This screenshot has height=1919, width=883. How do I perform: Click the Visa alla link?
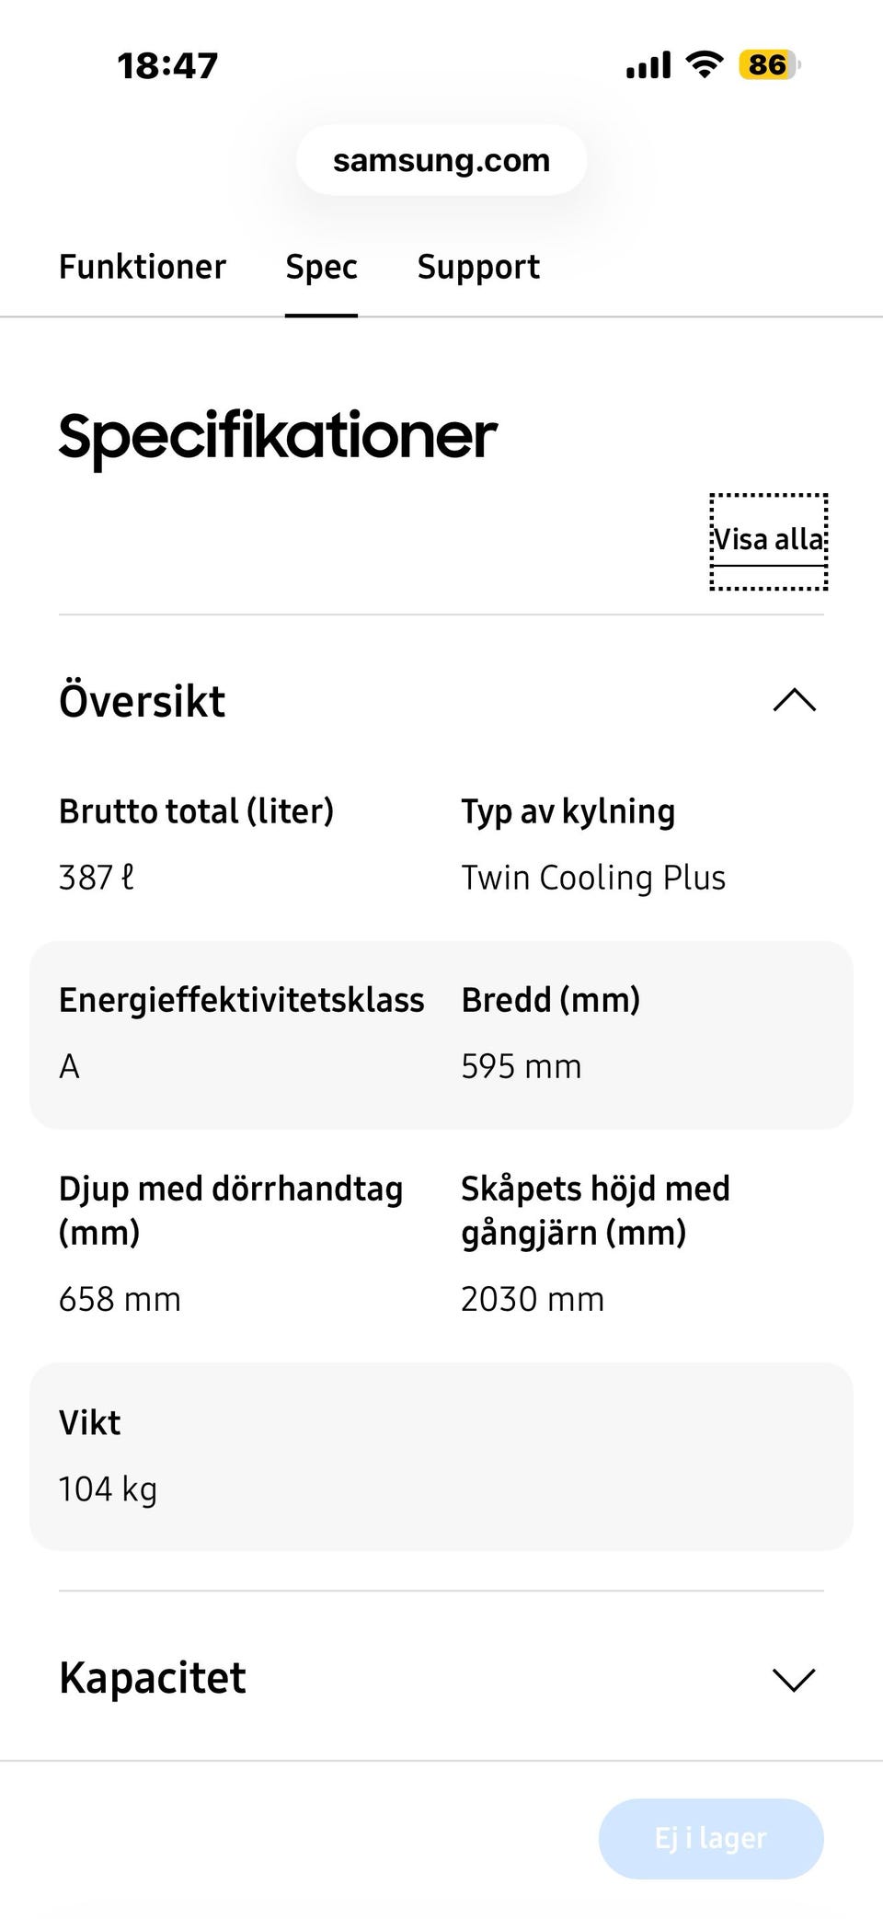[x=769, y=540]
